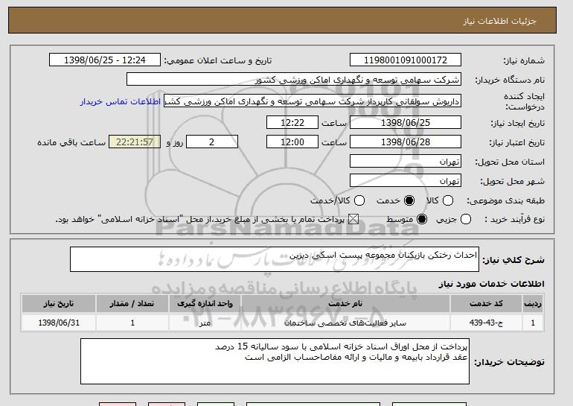Click the remaining days field showing 2
Image resolution: width=573 pixels, height=406 pixels.
click(212, 142)
